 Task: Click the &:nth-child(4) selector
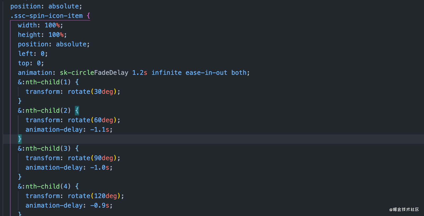pos(44,186)
